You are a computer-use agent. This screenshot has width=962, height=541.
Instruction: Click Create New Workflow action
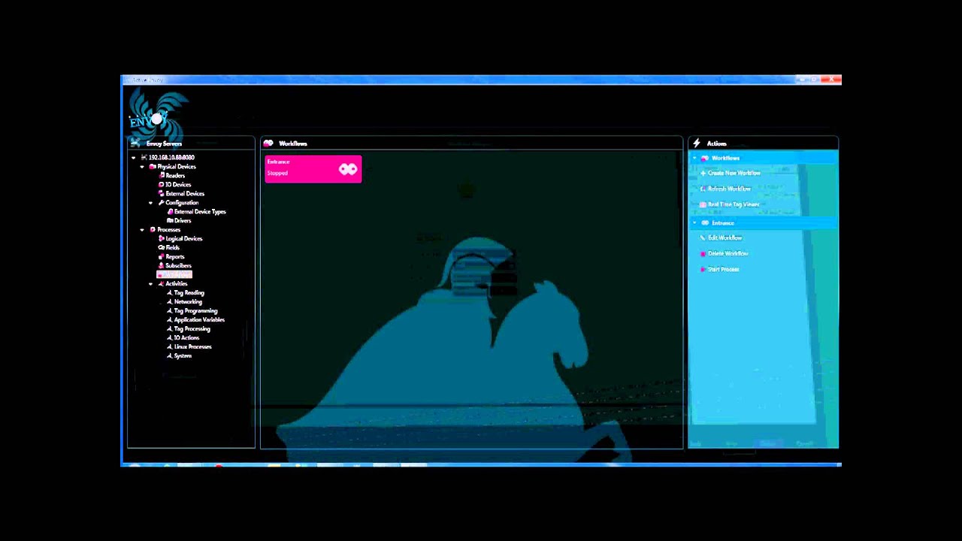pos(730,173)
